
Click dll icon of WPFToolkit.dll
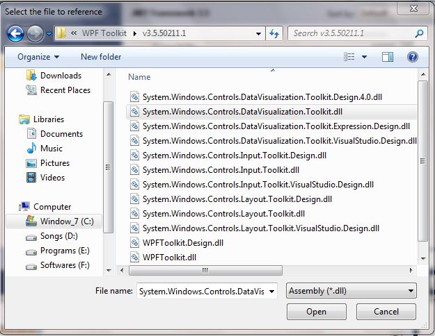134,258
